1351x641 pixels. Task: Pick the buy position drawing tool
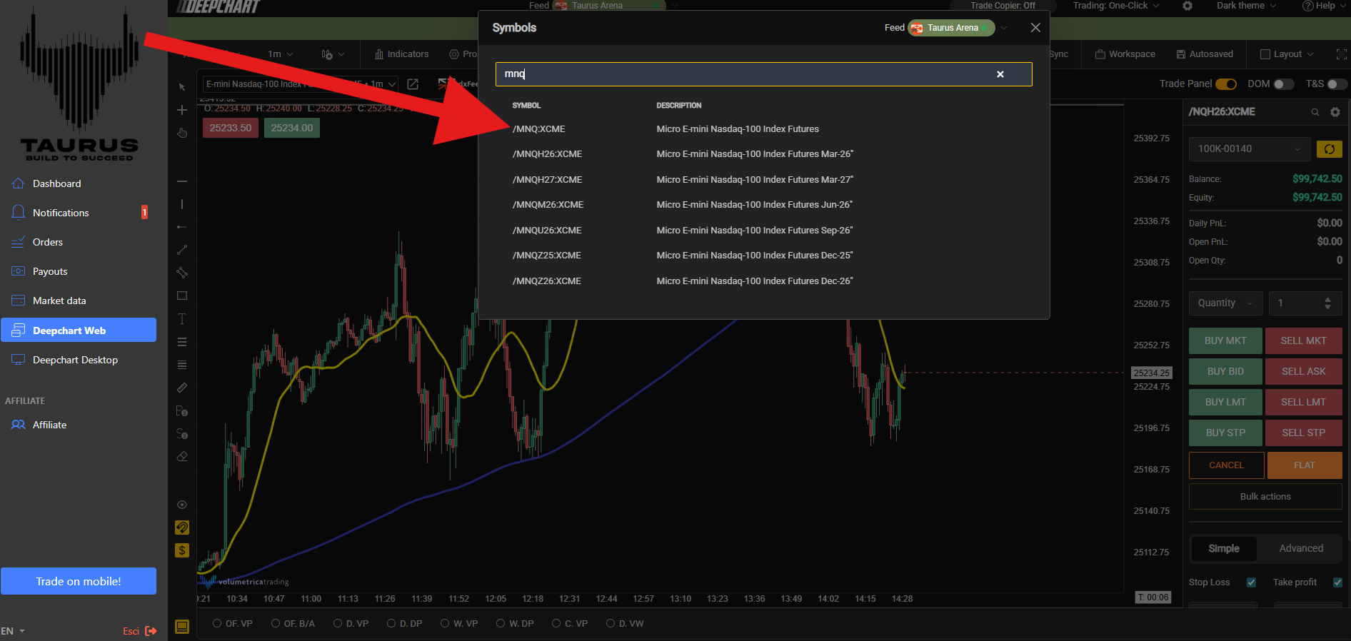pos(182,410)
